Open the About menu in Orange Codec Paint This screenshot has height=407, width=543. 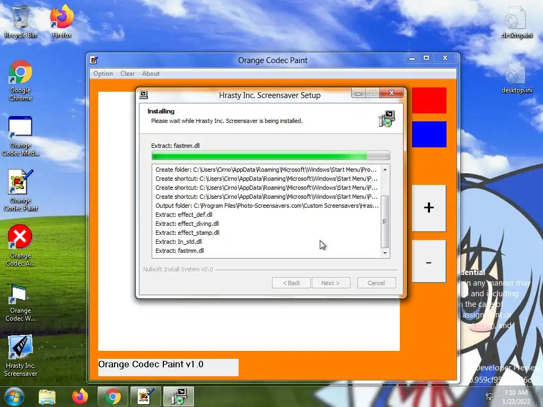(151, 73)
